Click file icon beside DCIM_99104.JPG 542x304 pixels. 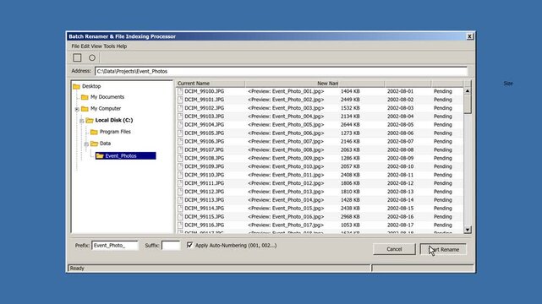pyautogui.click(x=180, y=125)
